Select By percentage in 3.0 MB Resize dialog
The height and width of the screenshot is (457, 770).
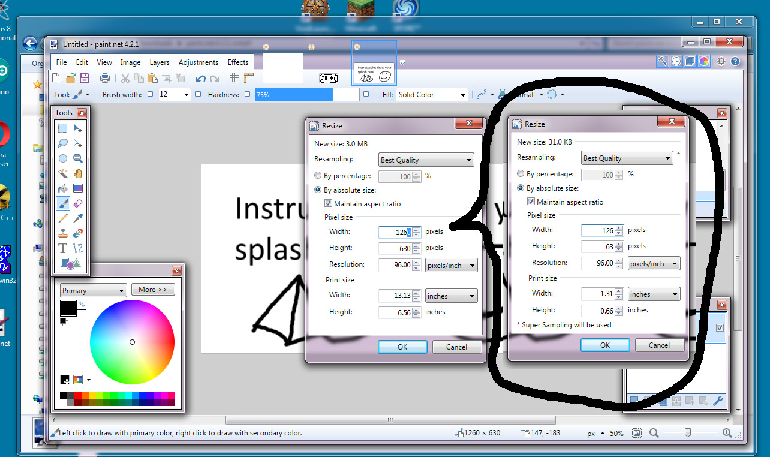tap(318, 176)
